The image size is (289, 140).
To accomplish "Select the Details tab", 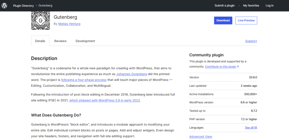I will [40, 41].
